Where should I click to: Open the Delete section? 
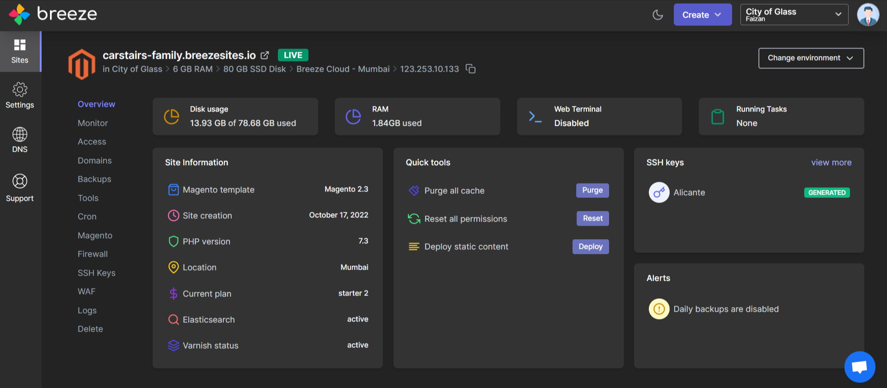click(90, 329)
